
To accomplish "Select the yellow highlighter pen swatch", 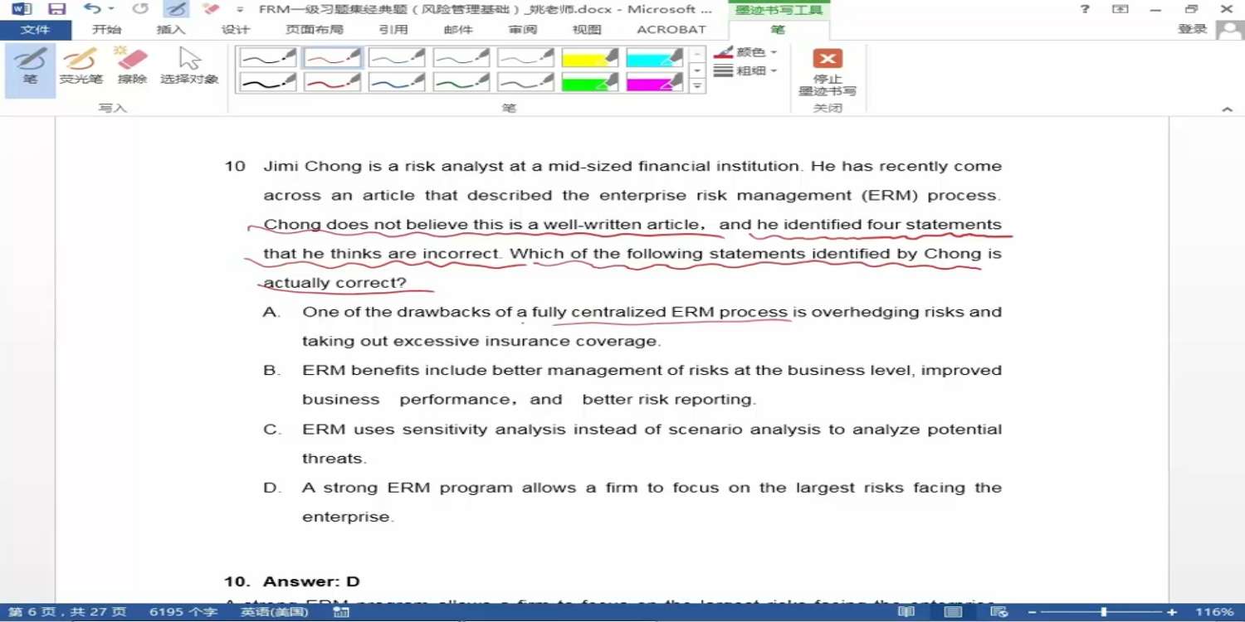I will pos(590,57).
